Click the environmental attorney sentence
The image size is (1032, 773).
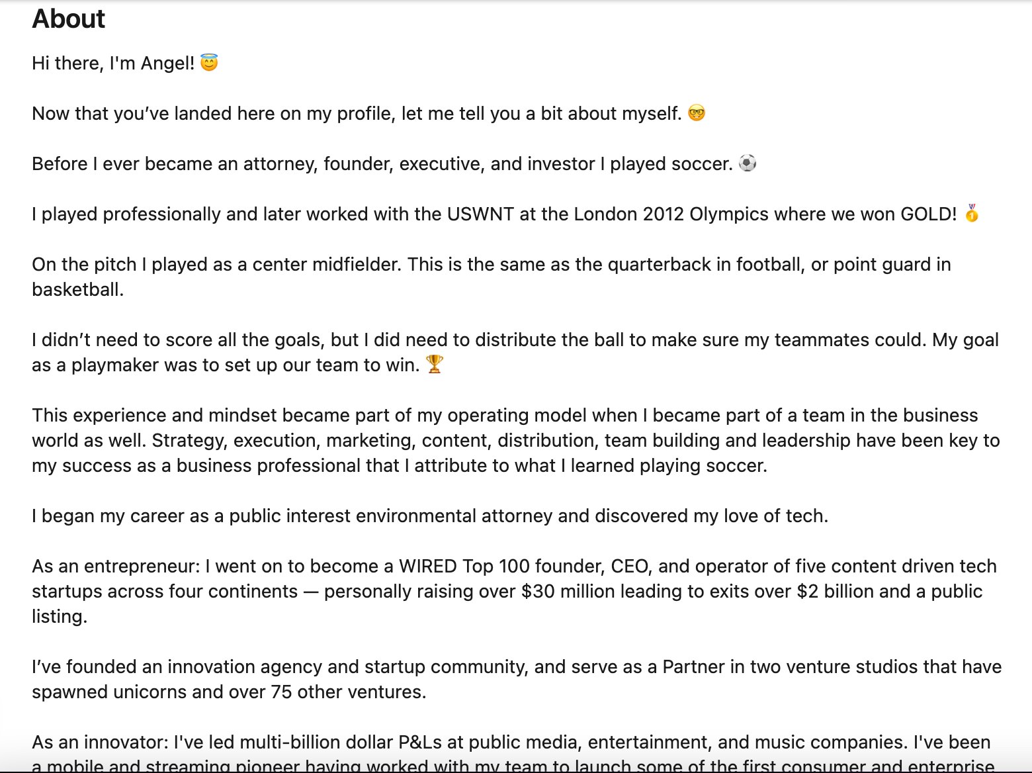click(x=430, y=516)
